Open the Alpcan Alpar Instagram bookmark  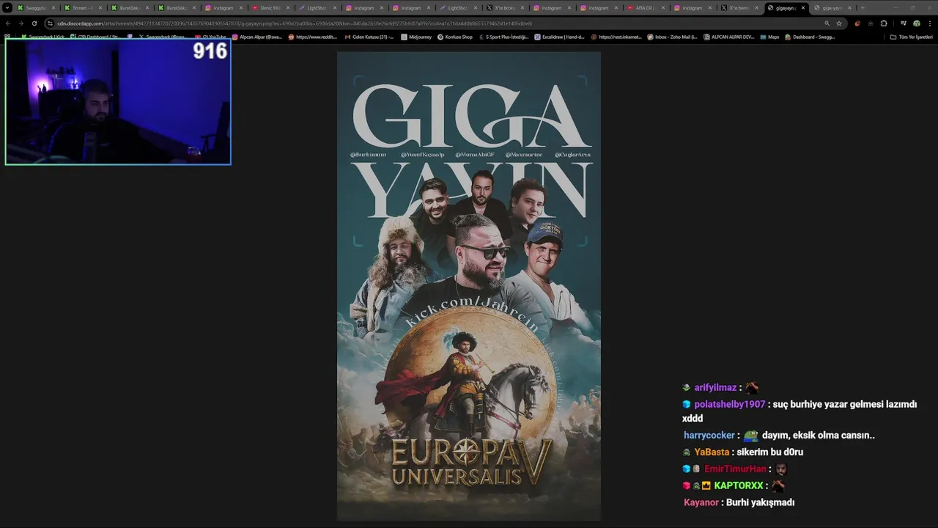click(x=257, y=37)
